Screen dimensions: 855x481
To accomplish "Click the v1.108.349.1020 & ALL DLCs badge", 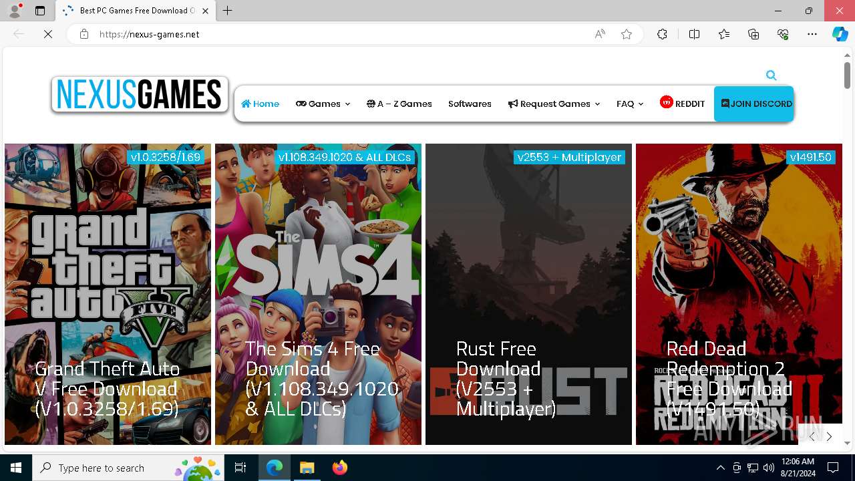I will 345,157.
